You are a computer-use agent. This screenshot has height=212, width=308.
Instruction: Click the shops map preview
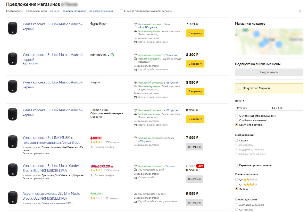click(x=269, y=42)
